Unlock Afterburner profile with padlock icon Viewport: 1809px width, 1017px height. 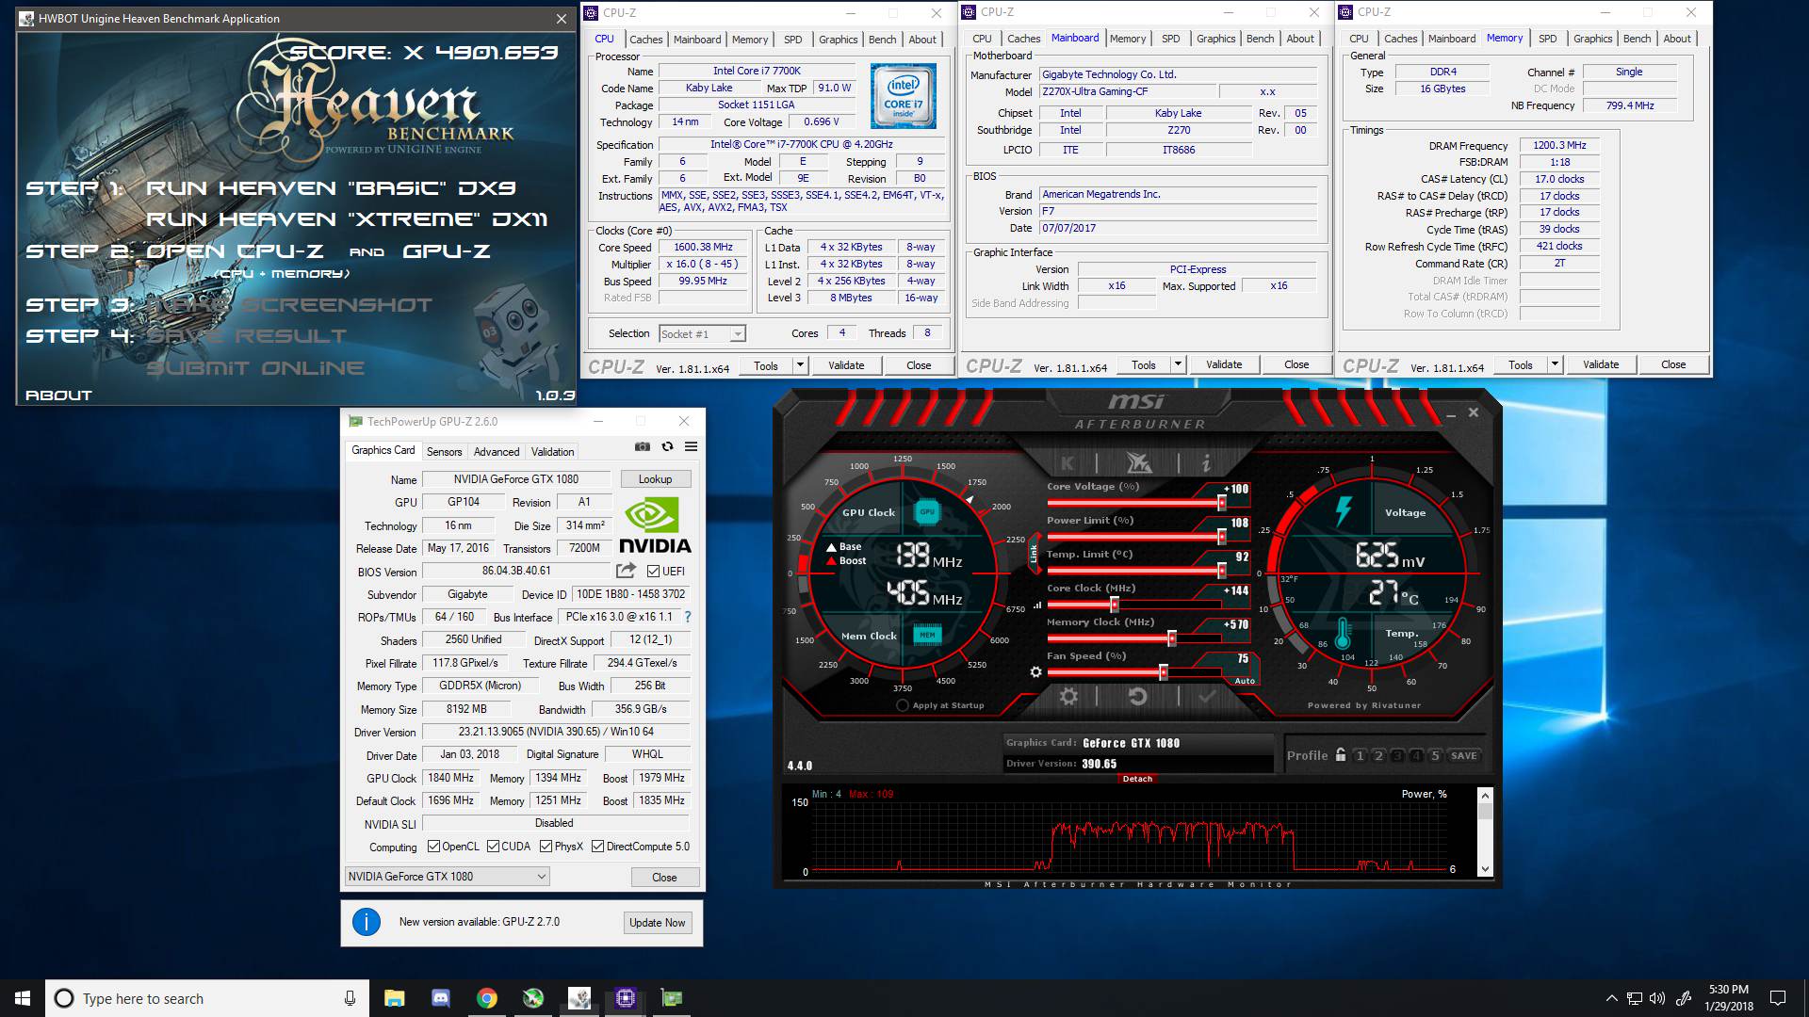1341,755
